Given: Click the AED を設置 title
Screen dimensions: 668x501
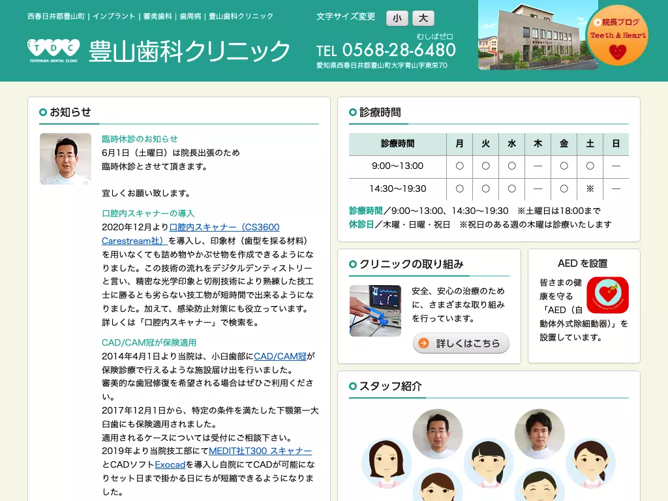Looking at the screenshot, I should [x=583, y=264].
